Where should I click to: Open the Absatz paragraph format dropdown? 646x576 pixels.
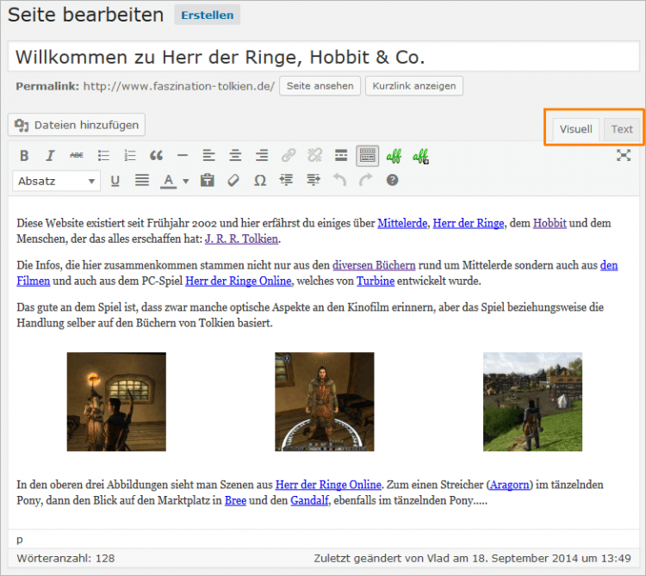pos(57,181)
